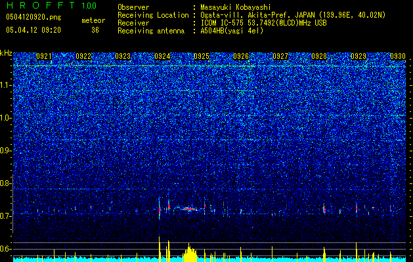Click the tall yellow intensity spike at 0924

(160, 249)
